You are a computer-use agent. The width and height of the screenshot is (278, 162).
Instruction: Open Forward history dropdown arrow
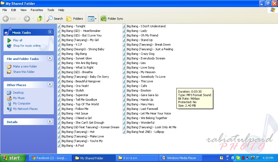point(33,19)
